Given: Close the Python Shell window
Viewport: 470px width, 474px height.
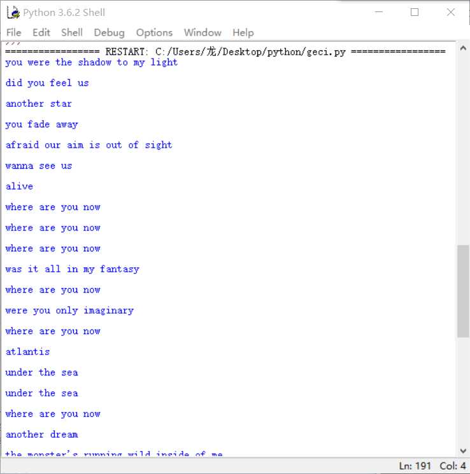Looking at the screenshot, I should (451, 12).
